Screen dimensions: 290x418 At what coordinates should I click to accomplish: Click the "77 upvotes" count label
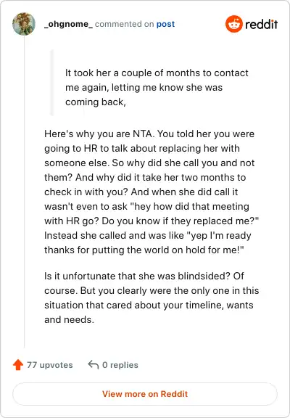coord(49,365)
